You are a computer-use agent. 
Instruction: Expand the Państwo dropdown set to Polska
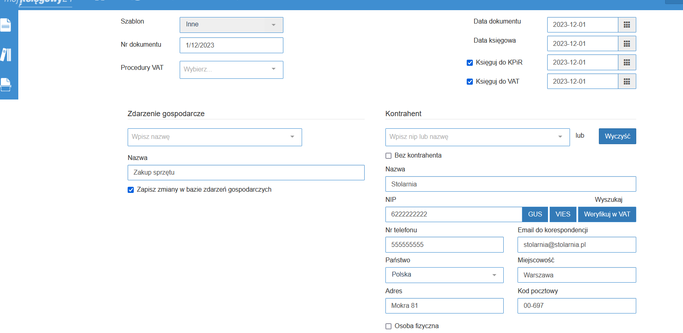[x=444, y=275]
